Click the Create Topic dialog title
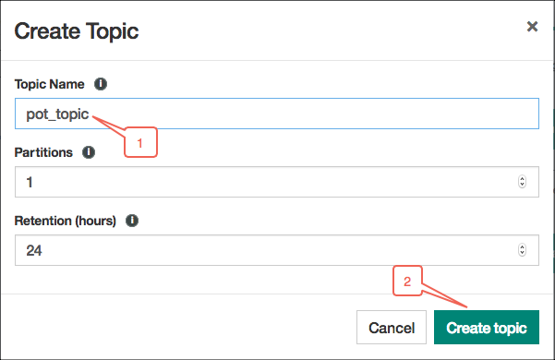The image size is (555, 360). point(77,31)
